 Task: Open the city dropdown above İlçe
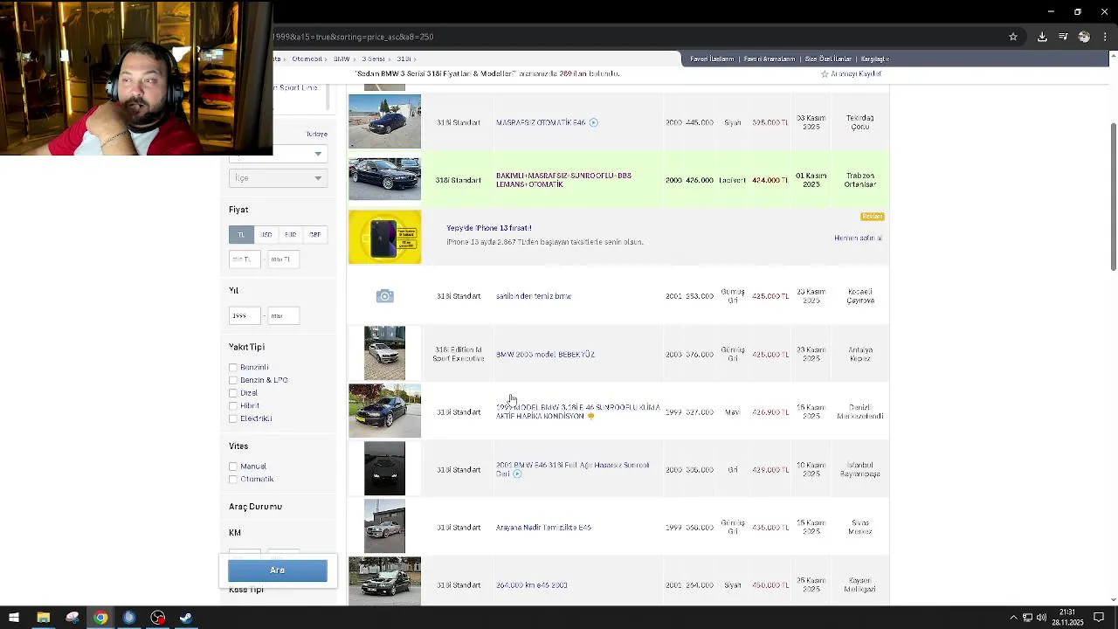click(x=278, y=155)
